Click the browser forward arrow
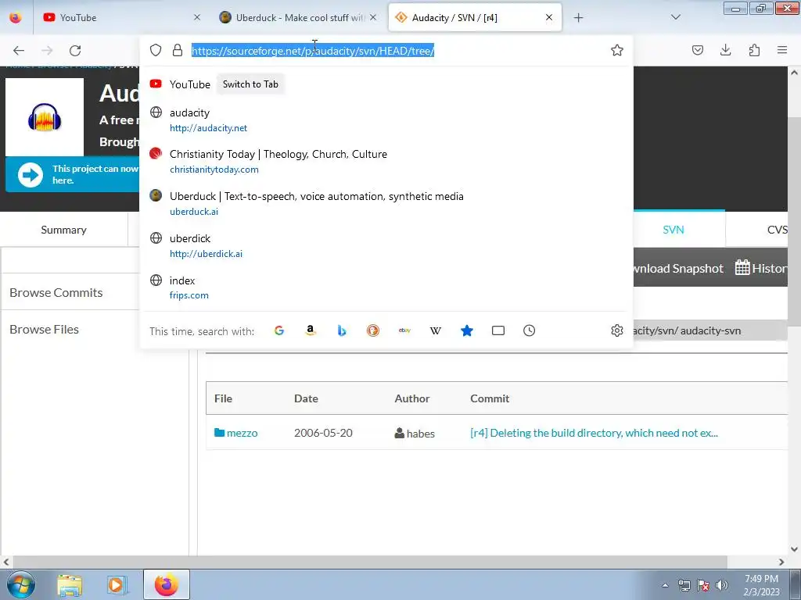Viewport: 801px width, 600px height. tap(47, 50)
